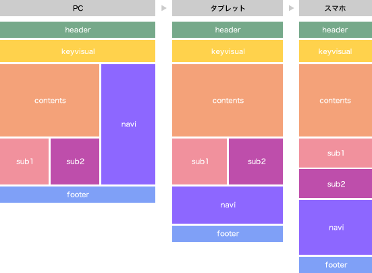
Task: Select the sub1 block in タブレット layout
Action: coord(200,162)
